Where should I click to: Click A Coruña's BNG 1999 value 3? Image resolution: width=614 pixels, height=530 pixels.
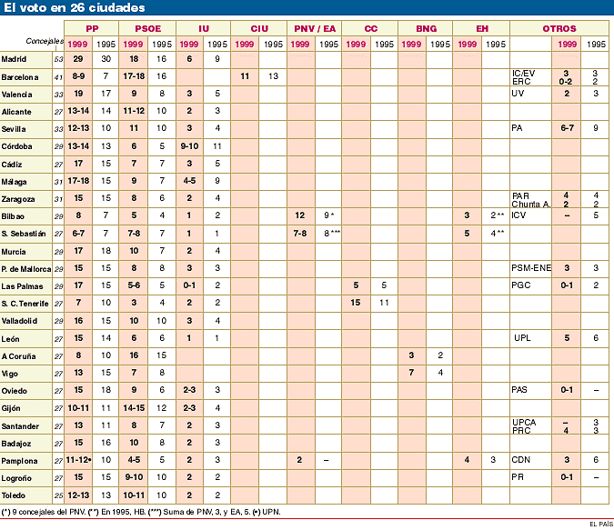pos(411,355)
